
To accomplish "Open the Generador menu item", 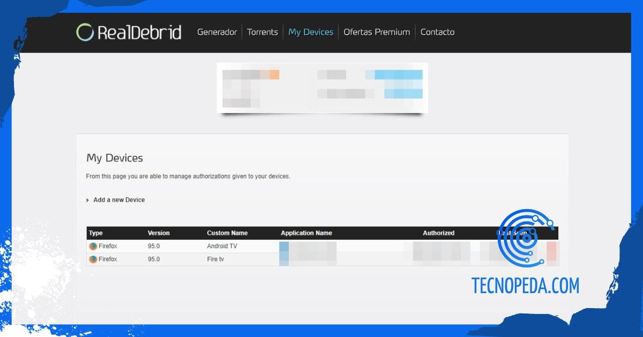I will pos(217,32).
